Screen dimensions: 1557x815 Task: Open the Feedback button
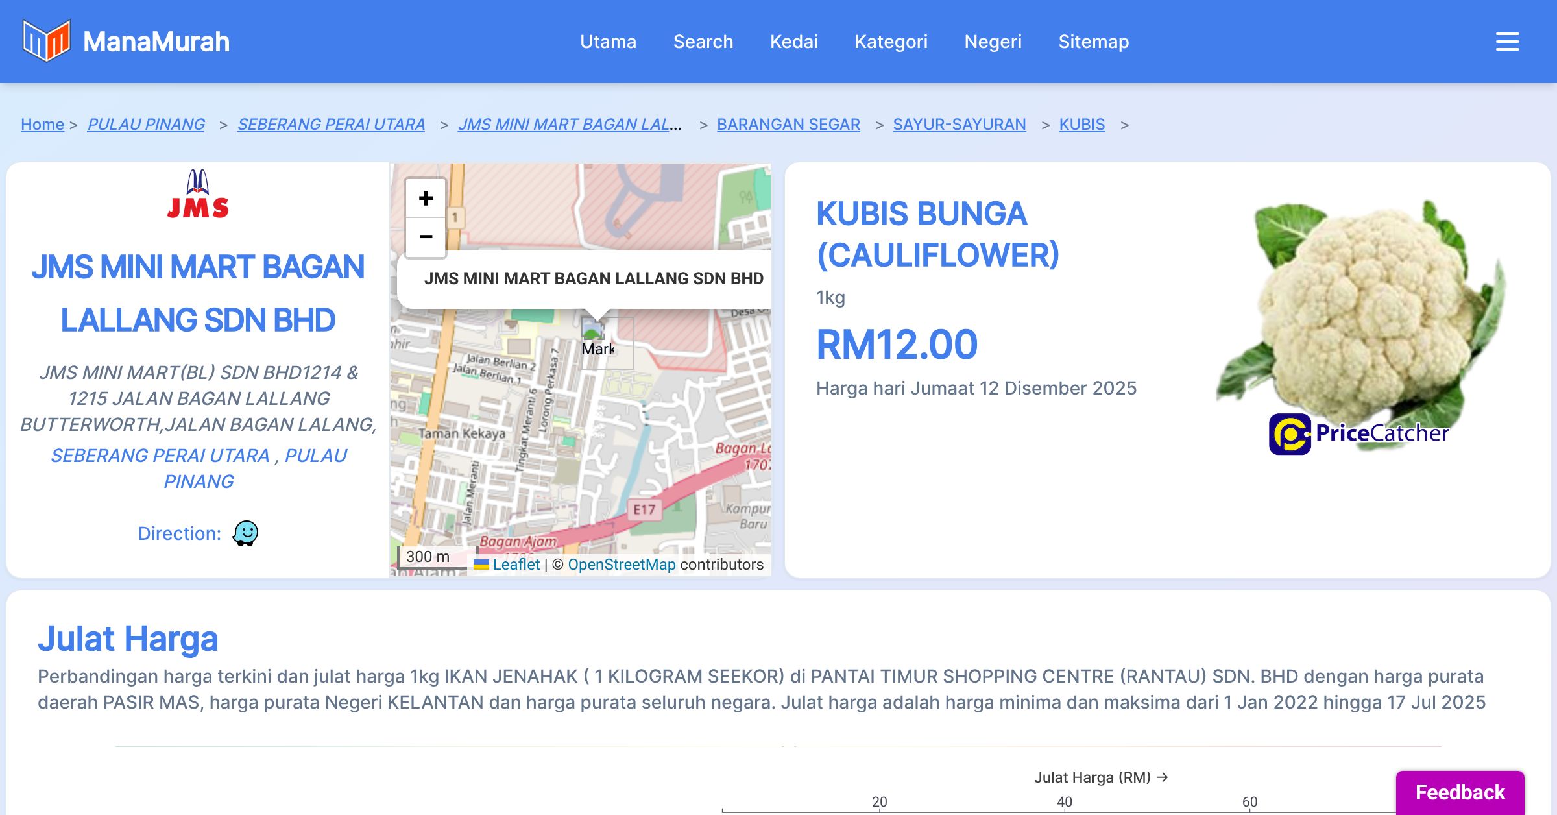tap(1460, 792)
